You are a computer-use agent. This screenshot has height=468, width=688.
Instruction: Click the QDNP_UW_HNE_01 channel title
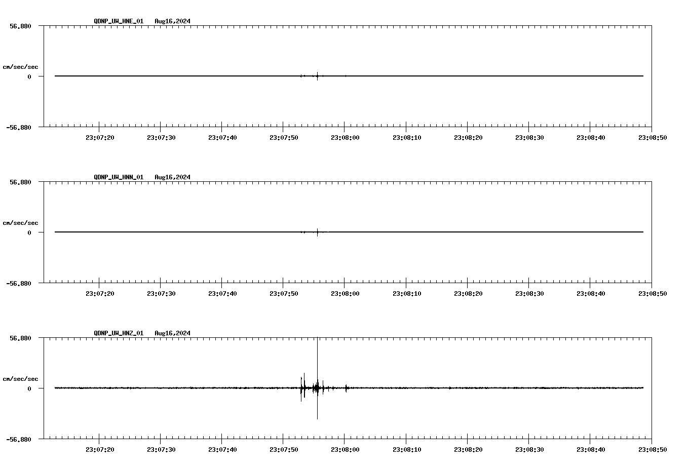coord(119,21)
